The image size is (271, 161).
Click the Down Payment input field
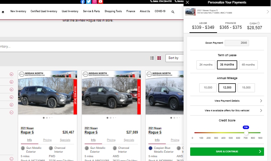coord(237,43)
